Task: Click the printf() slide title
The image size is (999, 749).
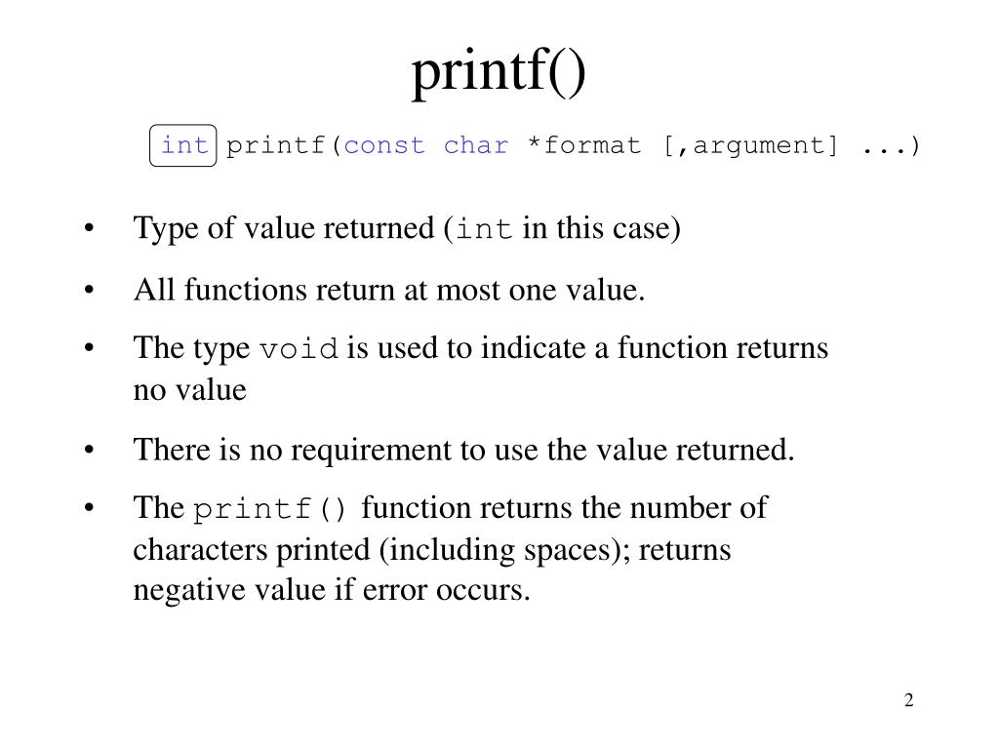Action: pos(499,72)
